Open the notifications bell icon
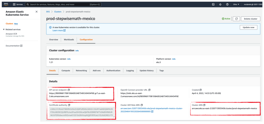Image resolution: width=264 pixels, height=124 pixels. click(x=220, y=4)
